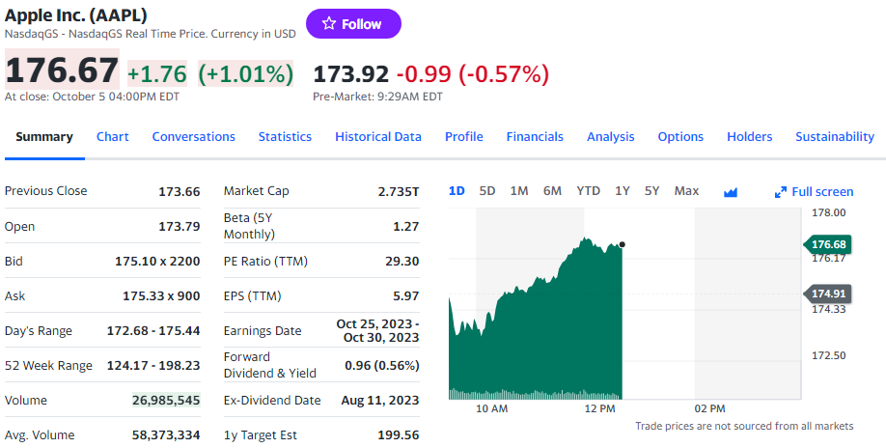This screenshot has height=448, width=886.
Task: Click Bid value 175.10 x 2200
Action: point(157,261)
